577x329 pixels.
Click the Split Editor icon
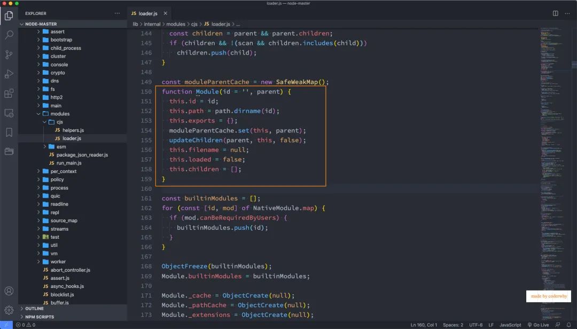[x=555, y=13]
